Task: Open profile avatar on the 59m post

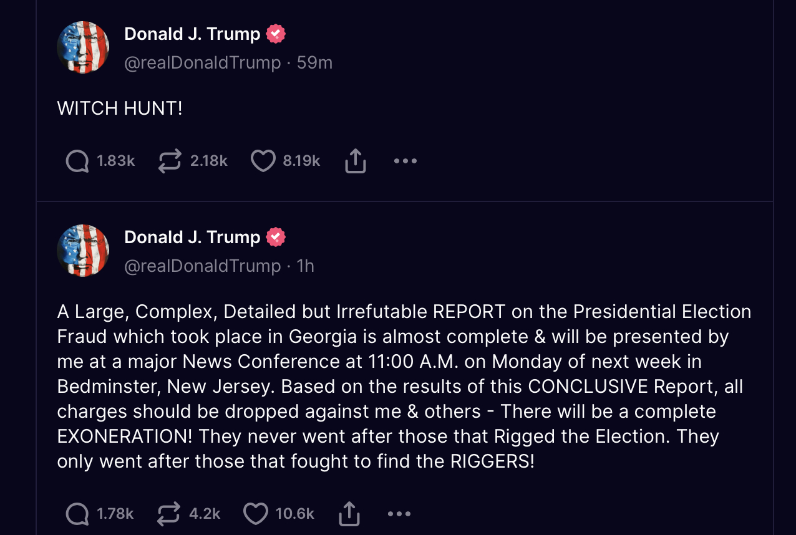Action: tap(83, 47)
